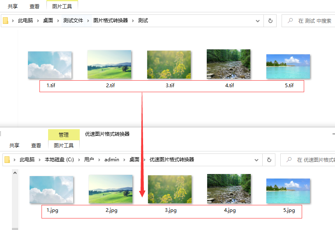The image size is (335, 230).
Task: Expand the chevron after 图片格式转换器 in the top path
Action: coord(133,21)
